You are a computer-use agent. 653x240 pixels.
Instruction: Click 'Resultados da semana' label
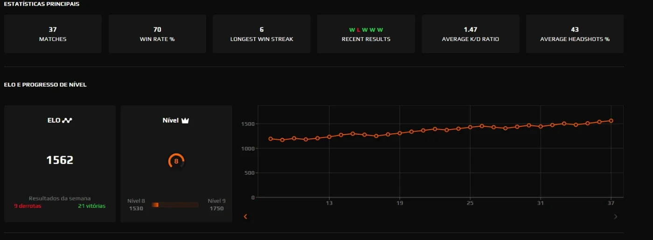tap(60, 199)
